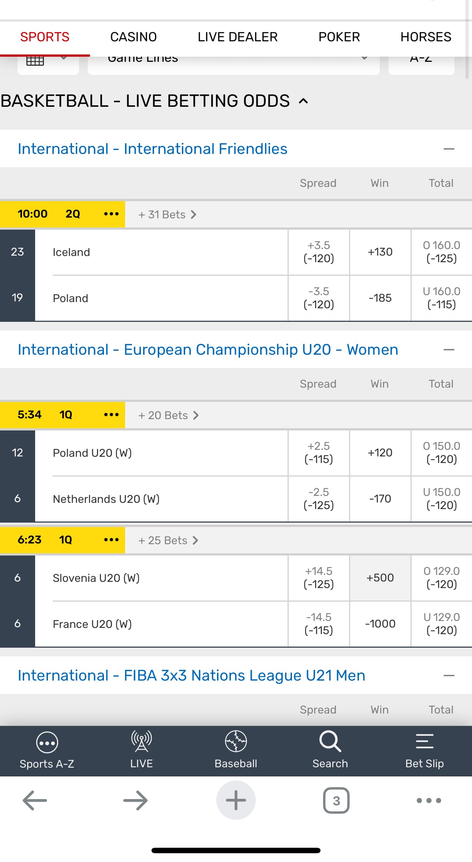Open Sports A-Z menu icon
The image size is (472, 862).
click(x=47, y=742)
